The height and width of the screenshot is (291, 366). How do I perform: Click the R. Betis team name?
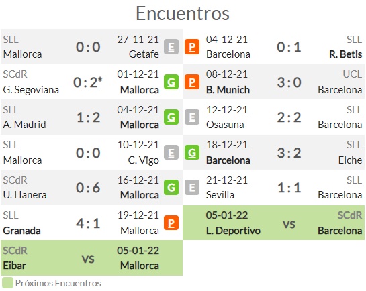coord(345,54)
